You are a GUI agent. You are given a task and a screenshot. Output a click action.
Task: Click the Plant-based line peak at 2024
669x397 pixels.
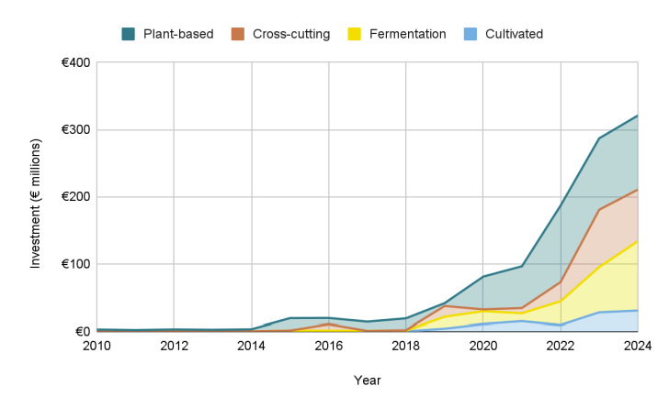pos(637,116)
